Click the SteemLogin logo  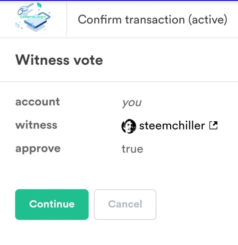(33, 19)
